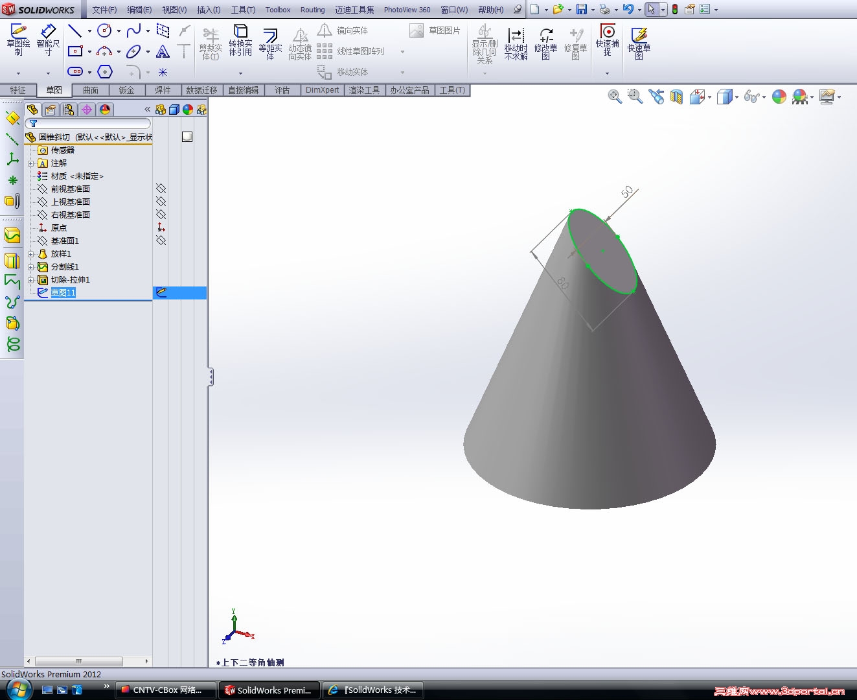
Task: Switch to the DimXpert tab
Action: click(x=322, y=90)
